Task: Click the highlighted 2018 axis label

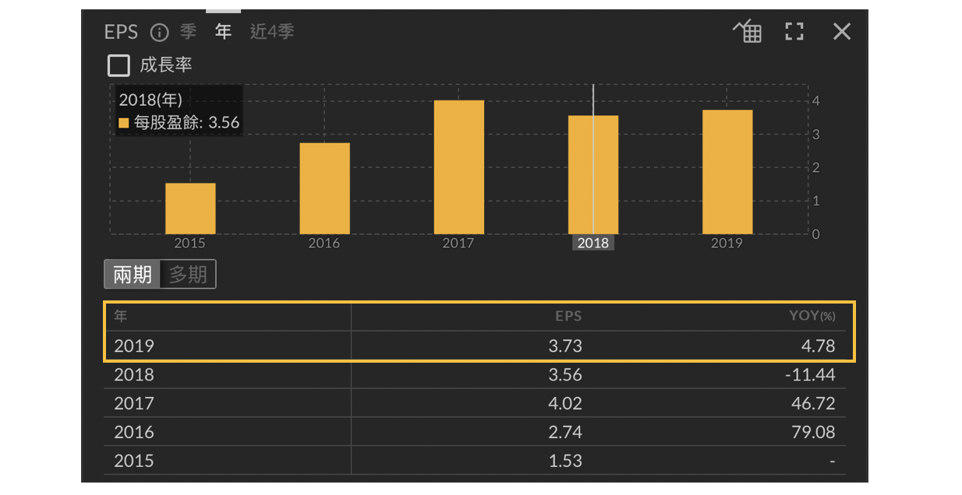Action: [592, 243]
